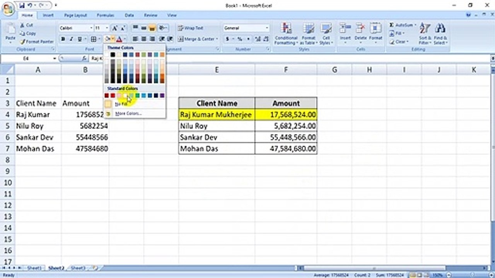
Task: Open Sort & Filter menu
Action: 425,34
